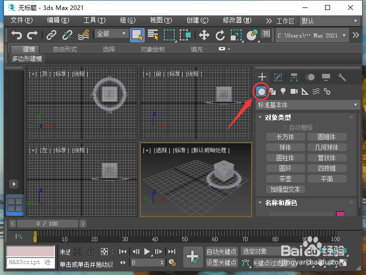Viewport: 366px width, 275px height.
Task: Click the time slider 0 / 100
Action: click(x=47, y=224)
